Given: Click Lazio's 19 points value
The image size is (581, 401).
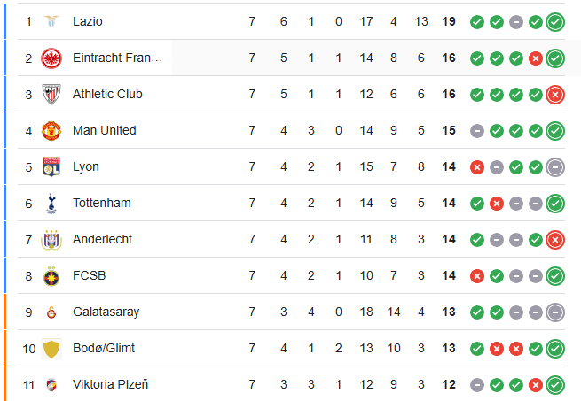Looking at the screenshot, I should 449,21.
